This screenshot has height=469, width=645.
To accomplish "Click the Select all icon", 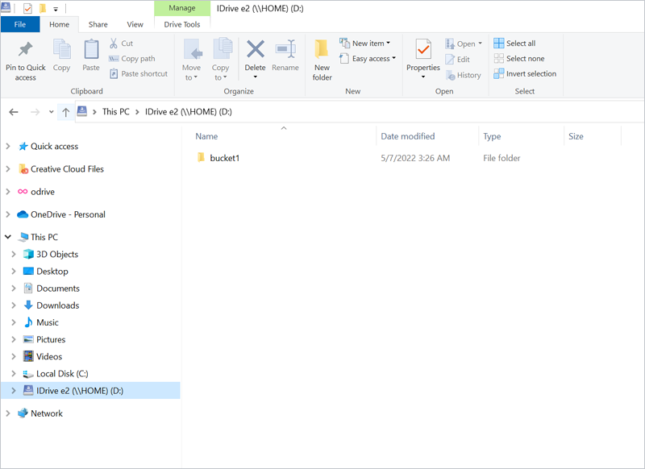I will pyautogui.click(x=498, y=44).
